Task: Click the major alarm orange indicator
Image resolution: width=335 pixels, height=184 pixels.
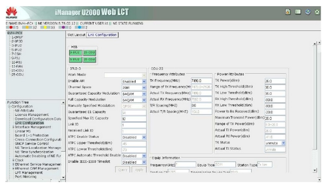Action: [27, 27]
